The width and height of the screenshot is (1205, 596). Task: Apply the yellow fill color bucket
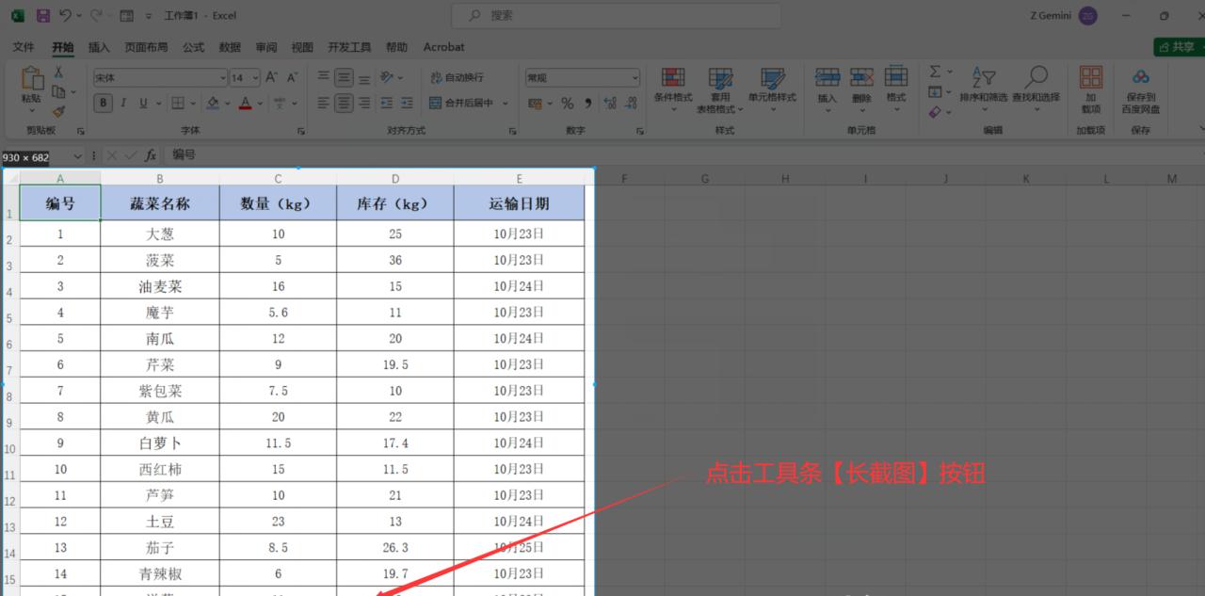click(214, 104)
